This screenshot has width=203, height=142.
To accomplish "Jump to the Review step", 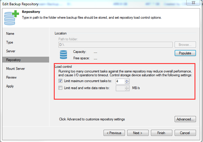I will click(x=11, y=77).
